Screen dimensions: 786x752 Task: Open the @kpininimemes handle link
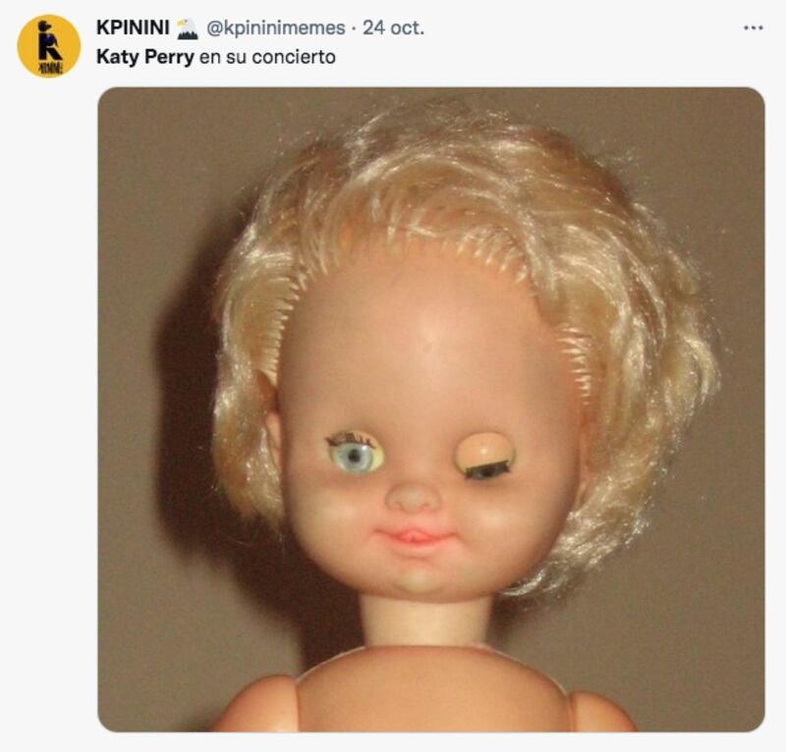tap(275, 28)
